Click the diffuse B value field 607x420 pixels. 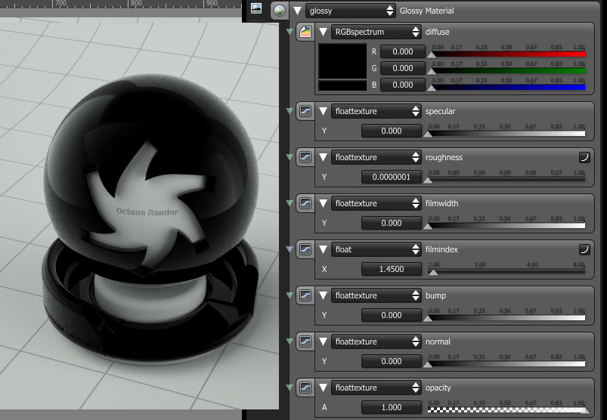coord(403,85)
